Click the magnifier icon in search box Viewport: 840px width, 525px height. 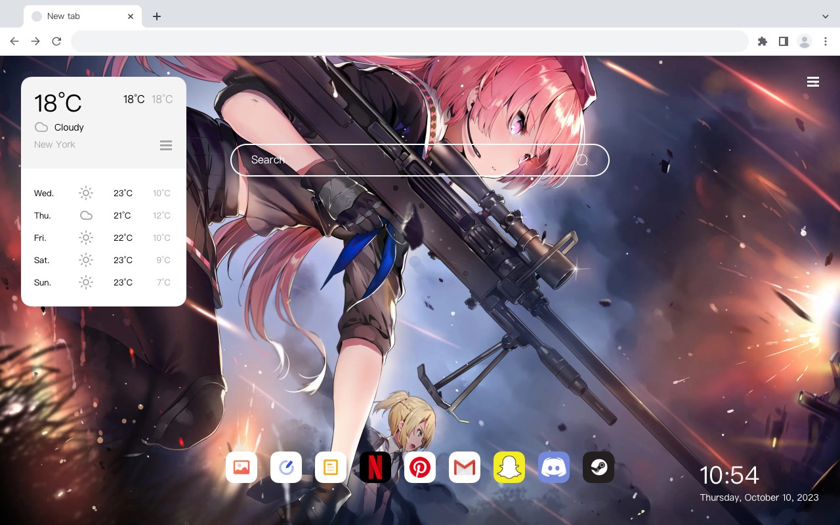(582, 160)
